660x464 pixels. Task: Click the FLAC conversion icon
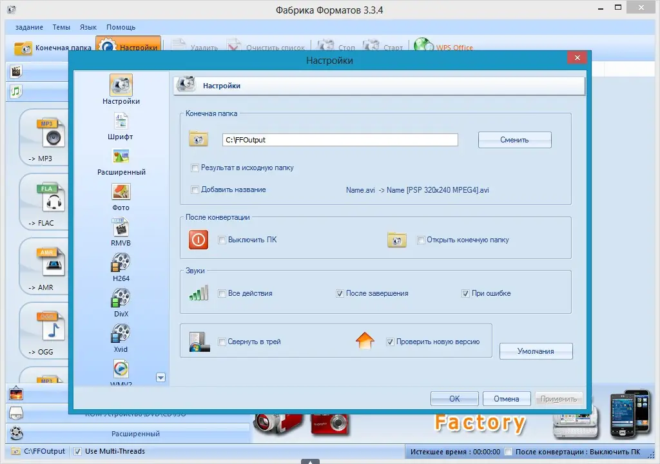coord(50,198)
